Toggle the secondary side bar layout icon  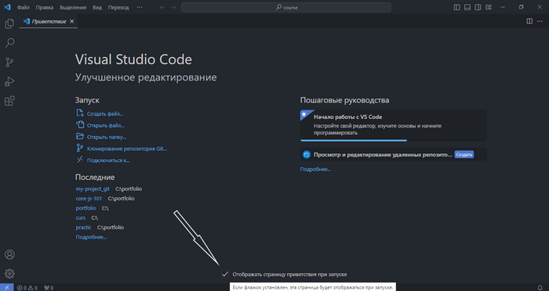point(478,7)
